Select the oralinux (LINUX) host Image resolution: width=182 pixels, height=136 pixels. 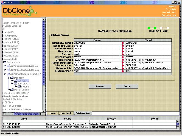pos(11,42)
